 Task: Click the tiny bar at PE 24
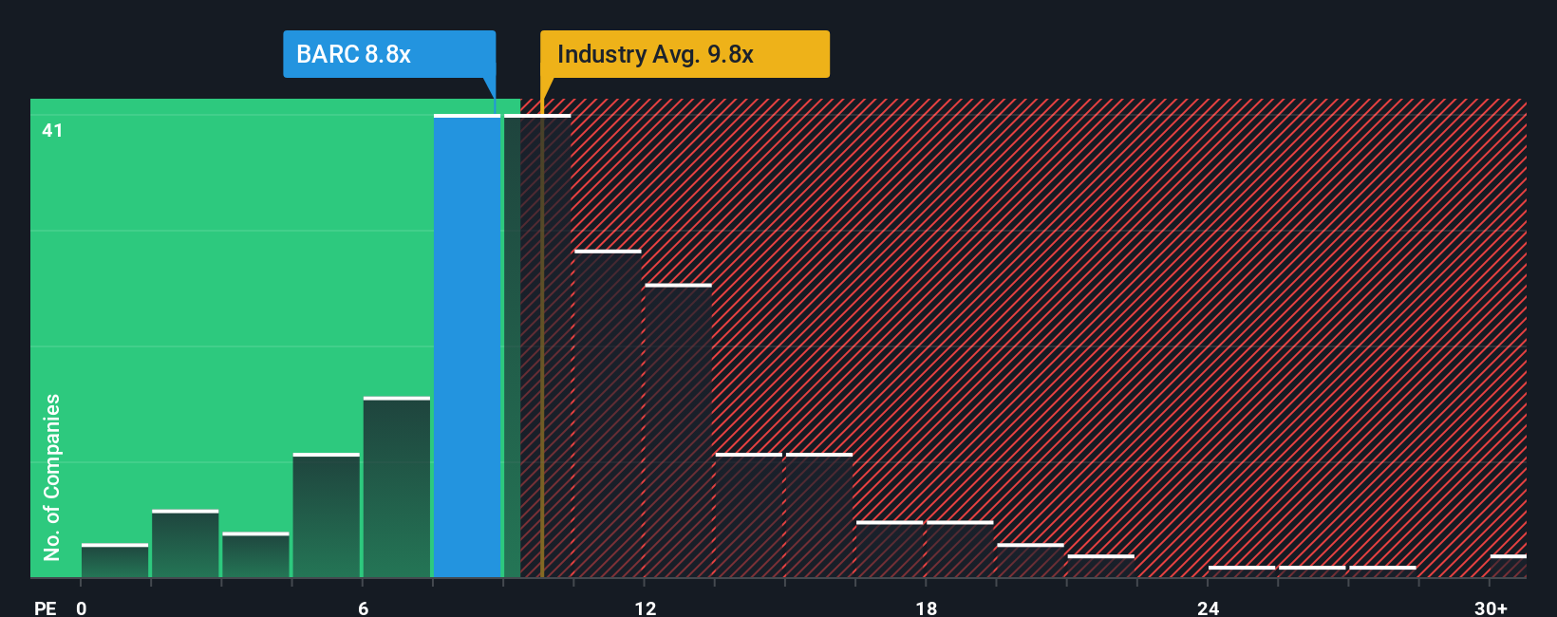(x=1242, y=571)
